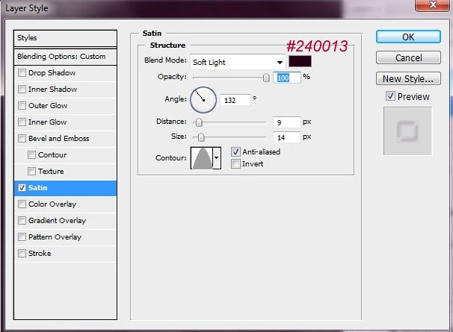
Task: Select the Bevel and Emboss entry
Action: pos(58,139)
